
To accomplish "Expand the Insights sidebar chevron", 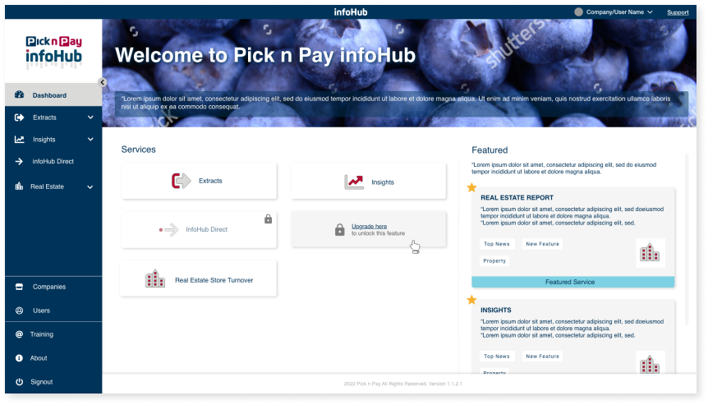I will (x=90, y=140).
